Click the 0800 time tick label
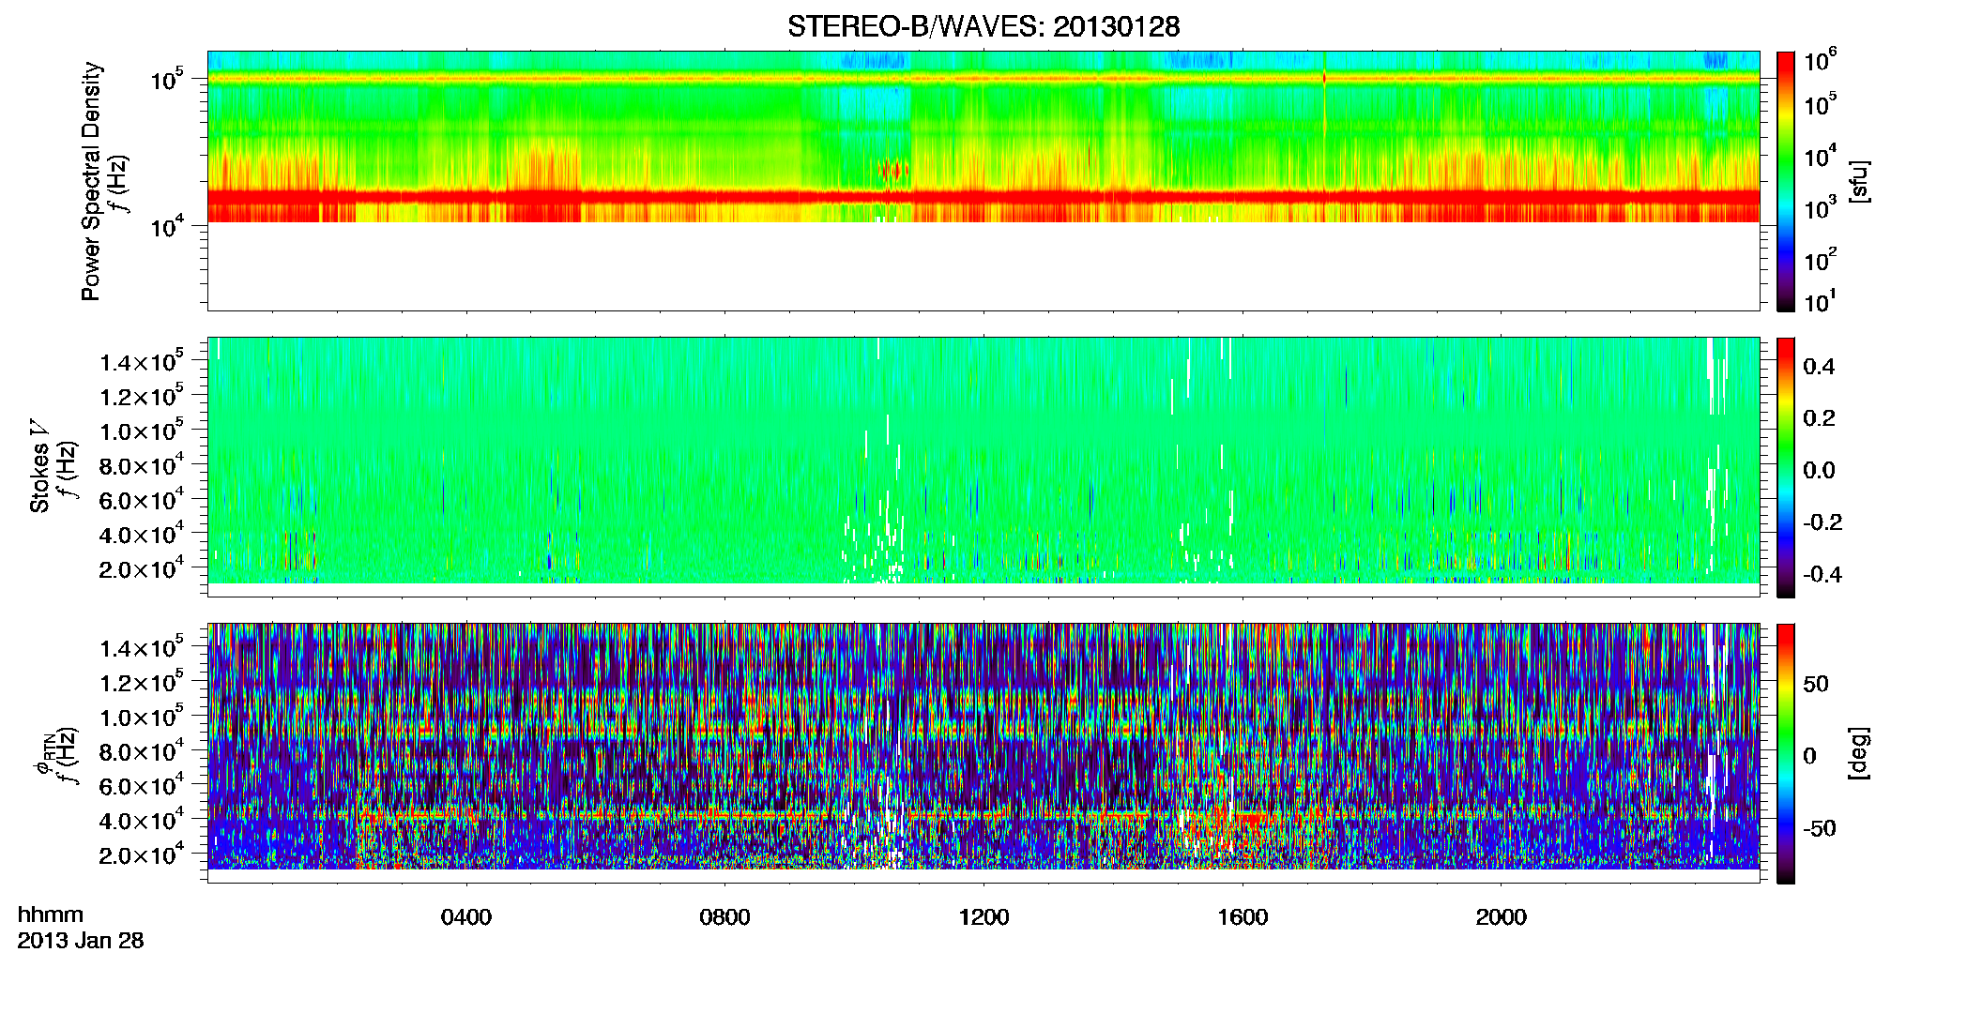 [x=724, y=917]
